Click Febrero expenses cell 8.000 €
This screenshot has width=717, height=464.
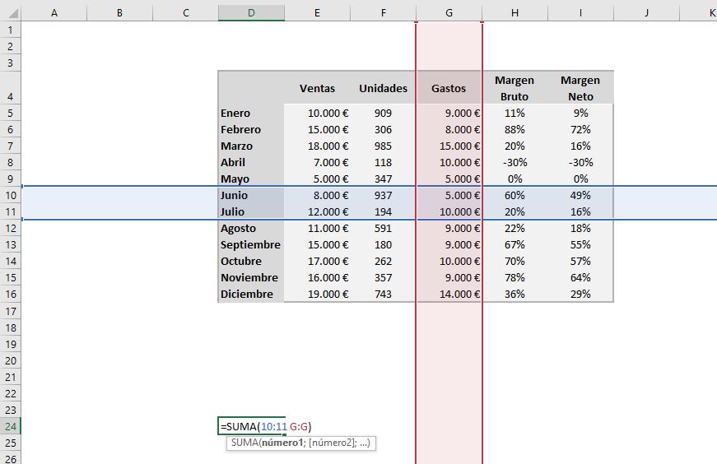[x=449, y=129]
